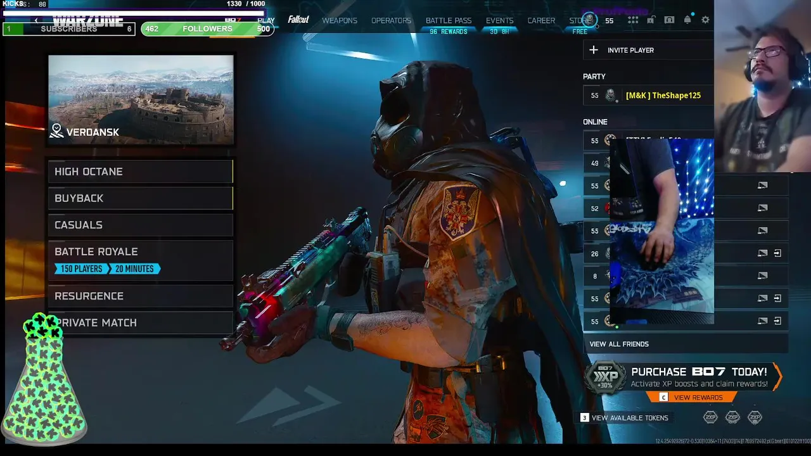Click the Kicks 1330 / 1000 progress bar

133,12
